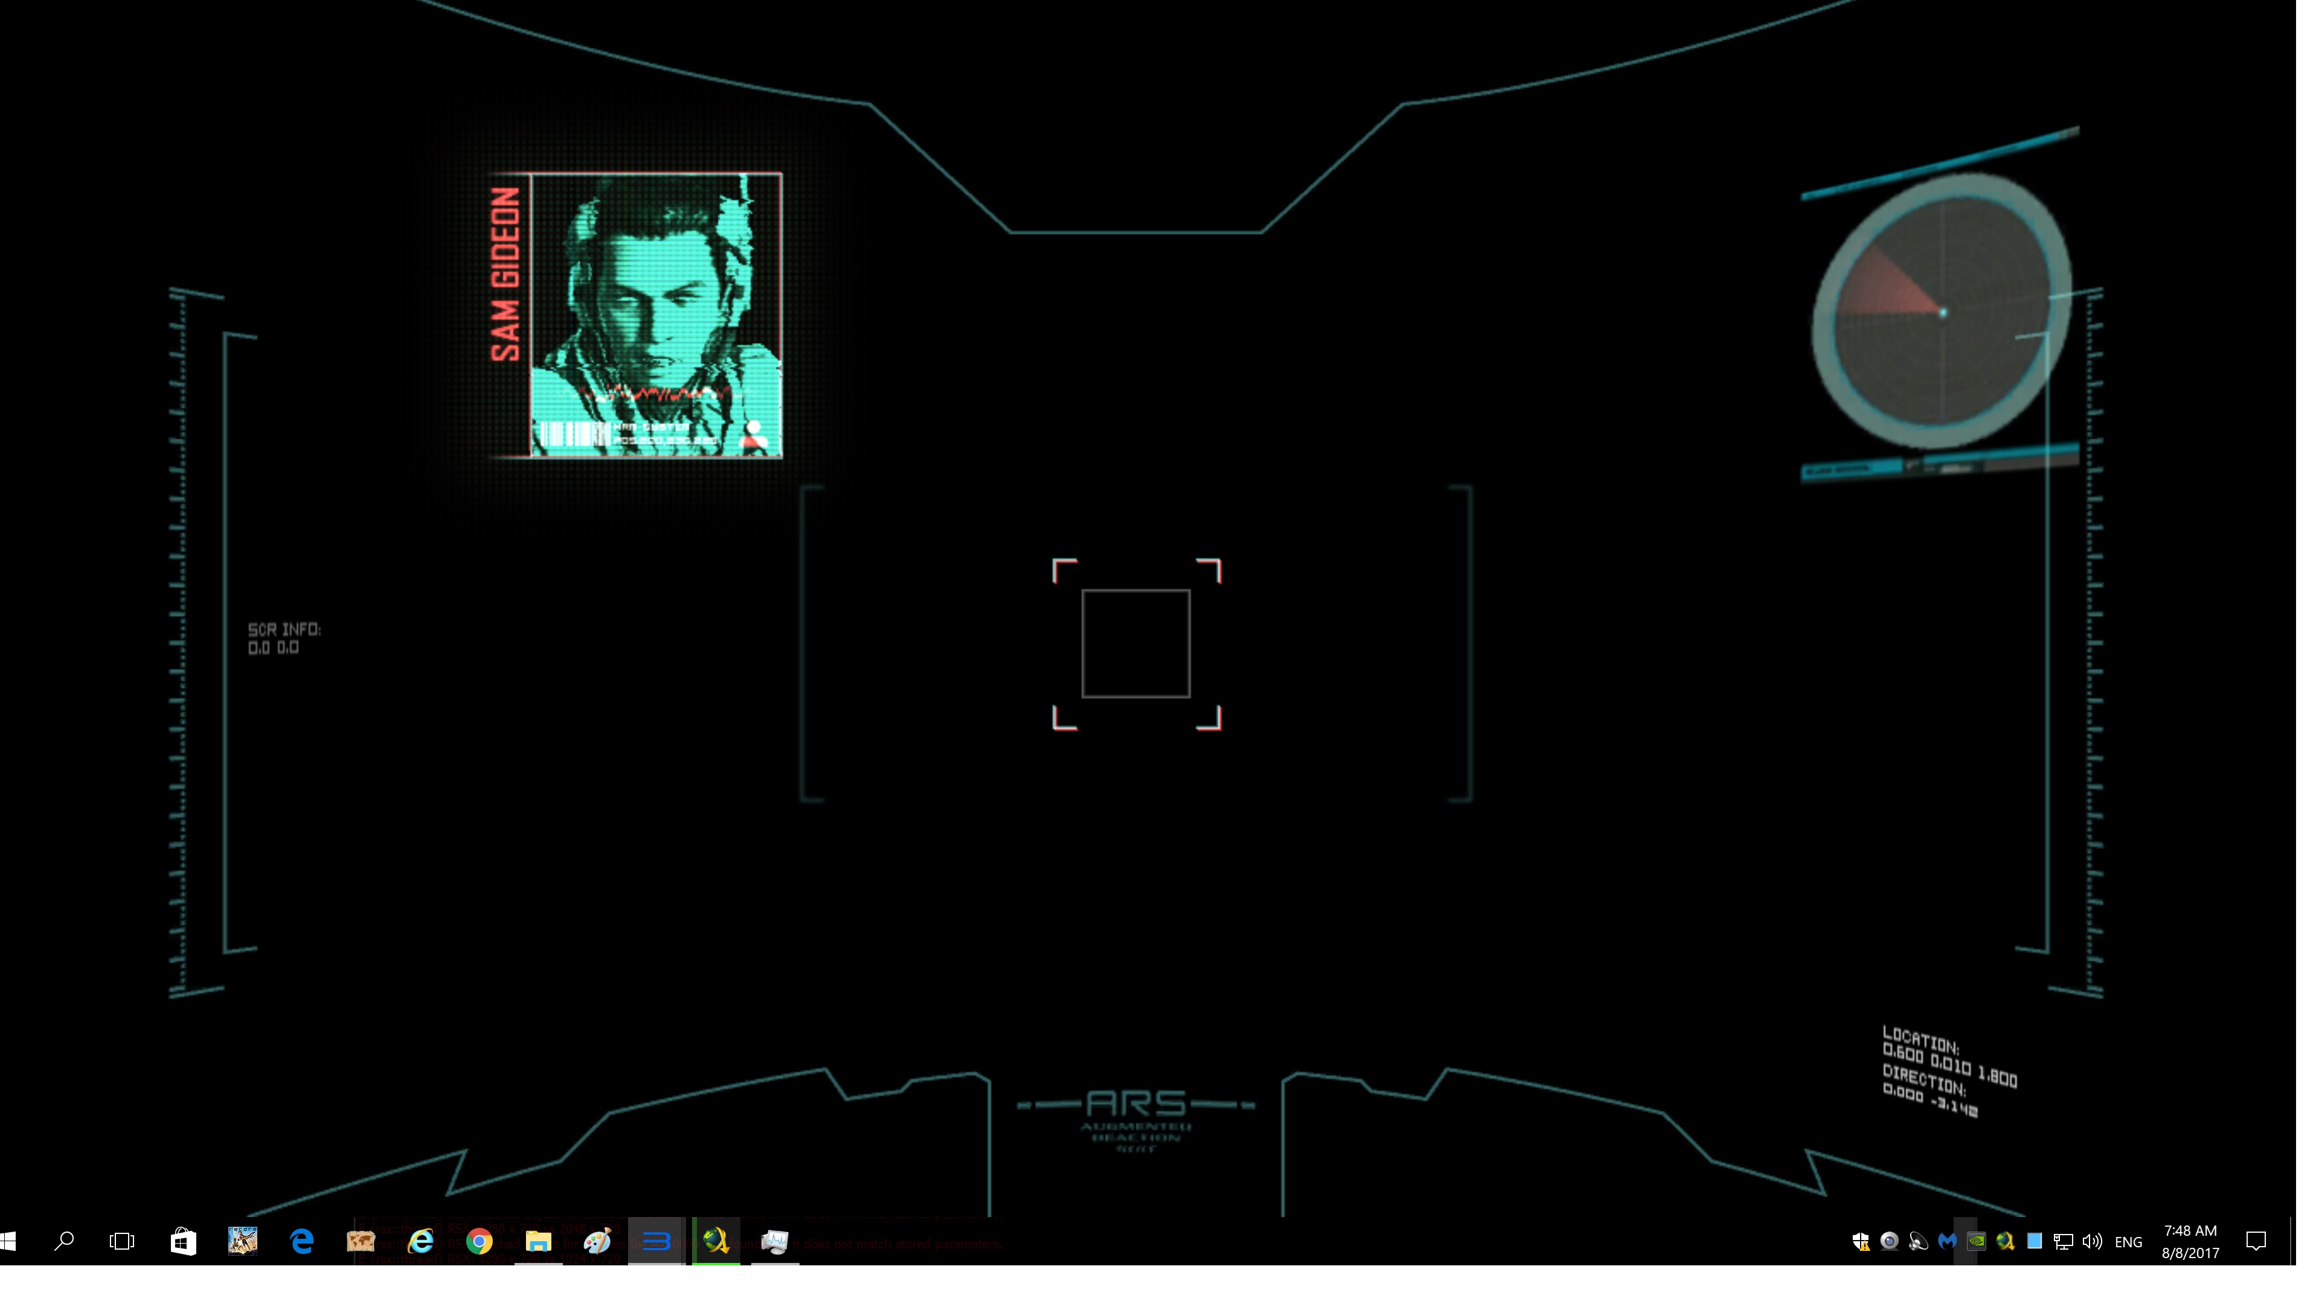The width and height of the screenshot is (2319, 1304).
Task: Open Task View from the taskbar
Action: [x=121, y=1241]
